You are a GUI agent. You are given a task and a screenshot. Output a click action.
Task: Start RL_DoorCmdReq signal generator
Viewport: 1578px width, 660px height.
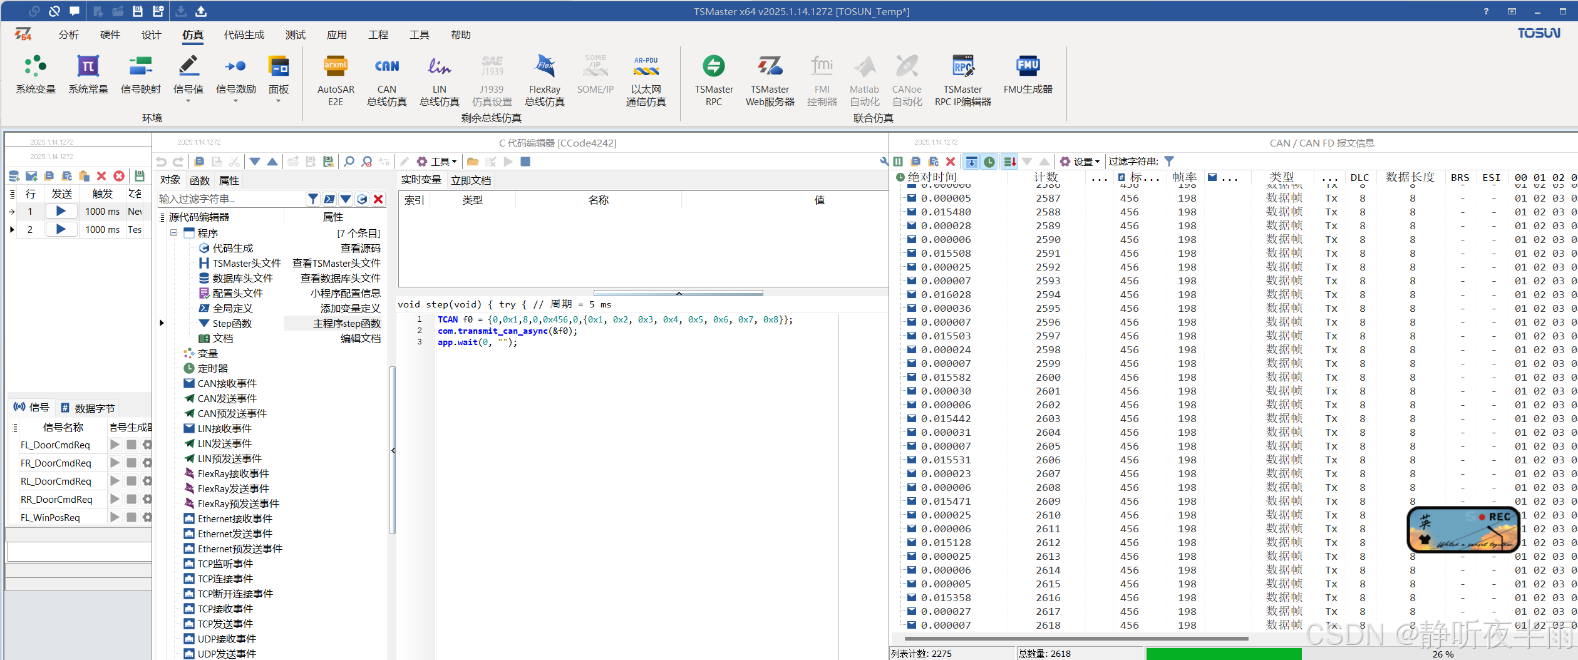coord(115,481)
